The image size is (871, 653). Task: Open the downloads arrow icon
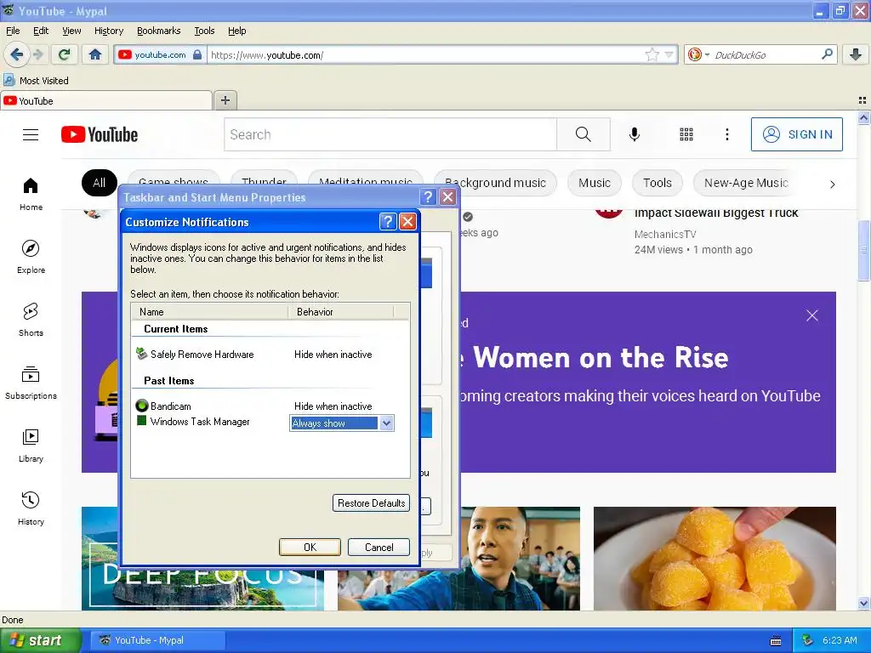(x=856, y=54)
